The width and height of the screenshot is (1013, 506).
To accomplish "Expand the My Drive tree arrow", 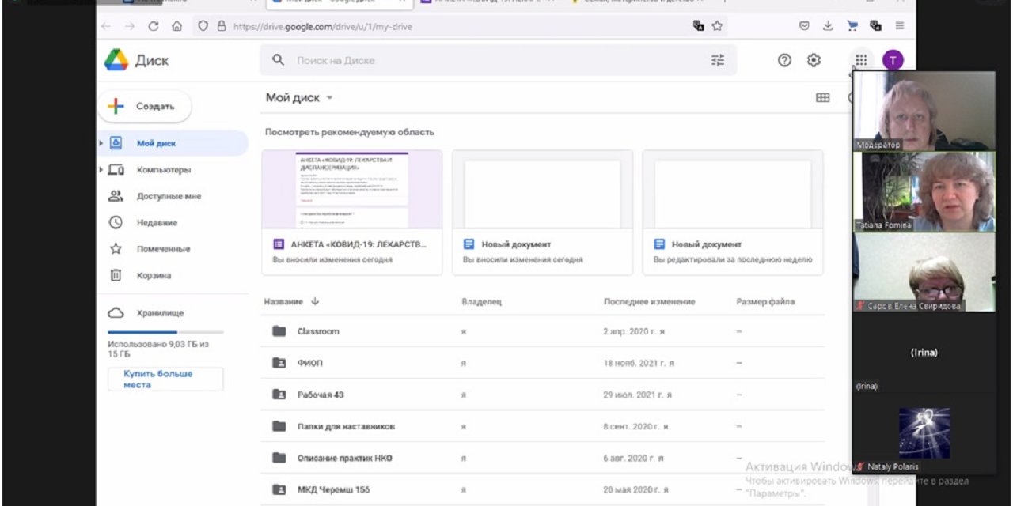I will pyautogui.click(x=101, y=144).
